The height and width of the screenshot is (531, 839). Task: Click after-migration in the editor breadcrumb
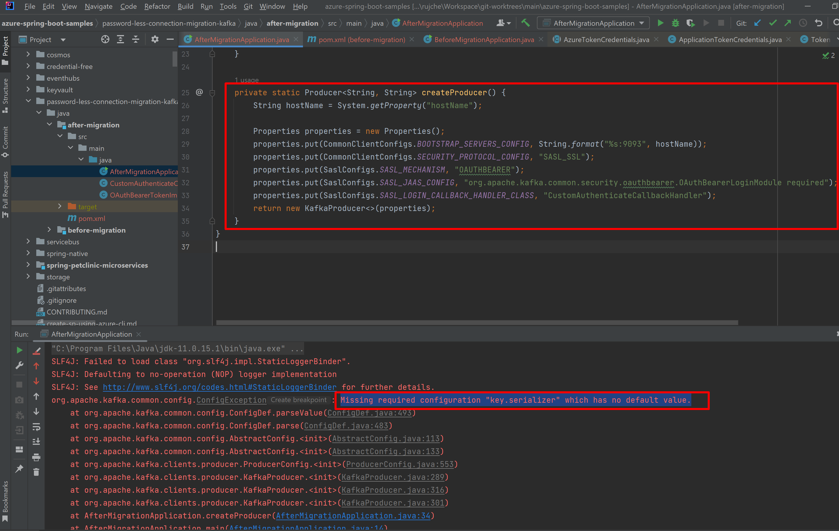pyautogui.click(x=292, y=23)
